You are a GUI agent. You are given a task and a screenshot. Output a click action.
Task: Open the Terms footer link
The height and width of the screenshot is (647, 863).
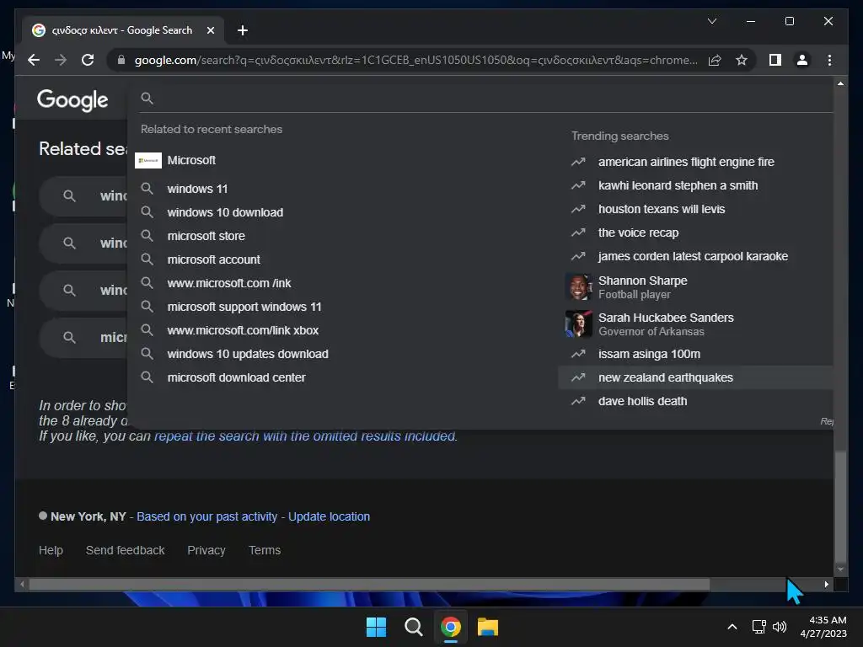(x=265, y=550)
